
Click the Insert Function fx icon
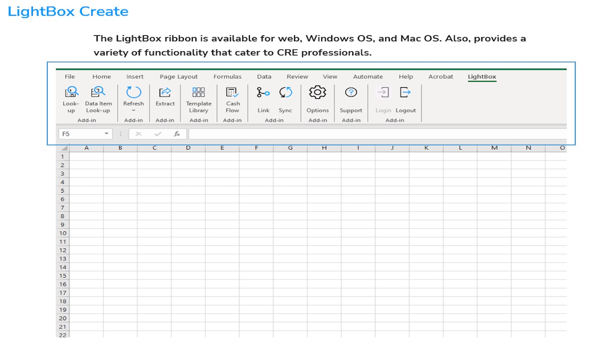pos(177,134)
